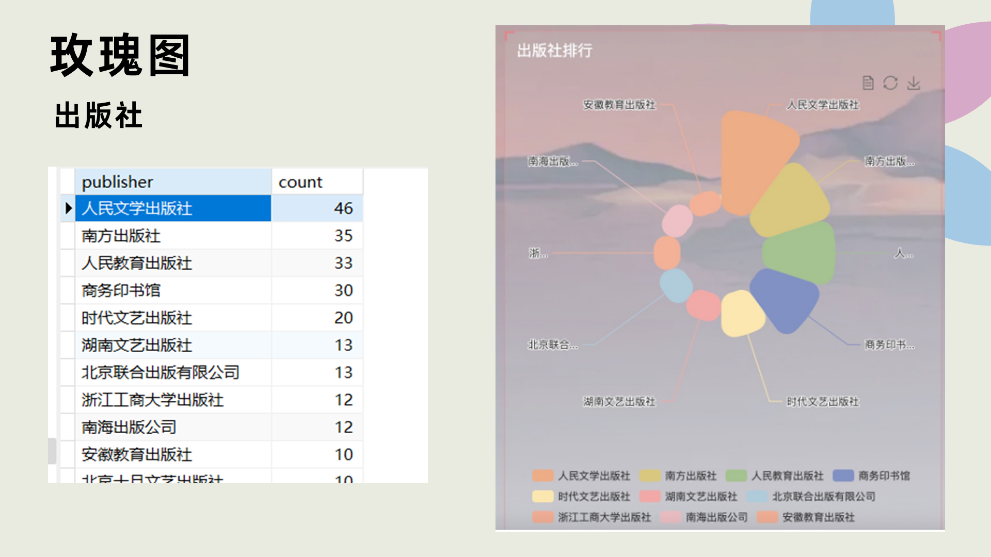Click the blue-purple 商务印书馆 petal

(x=786, y=299)
